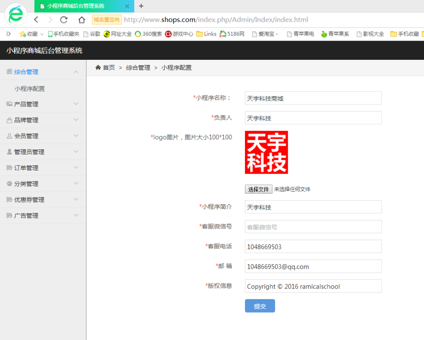
Task: Select 会员管理 in the sidebar
Action: tap(26, 136)
